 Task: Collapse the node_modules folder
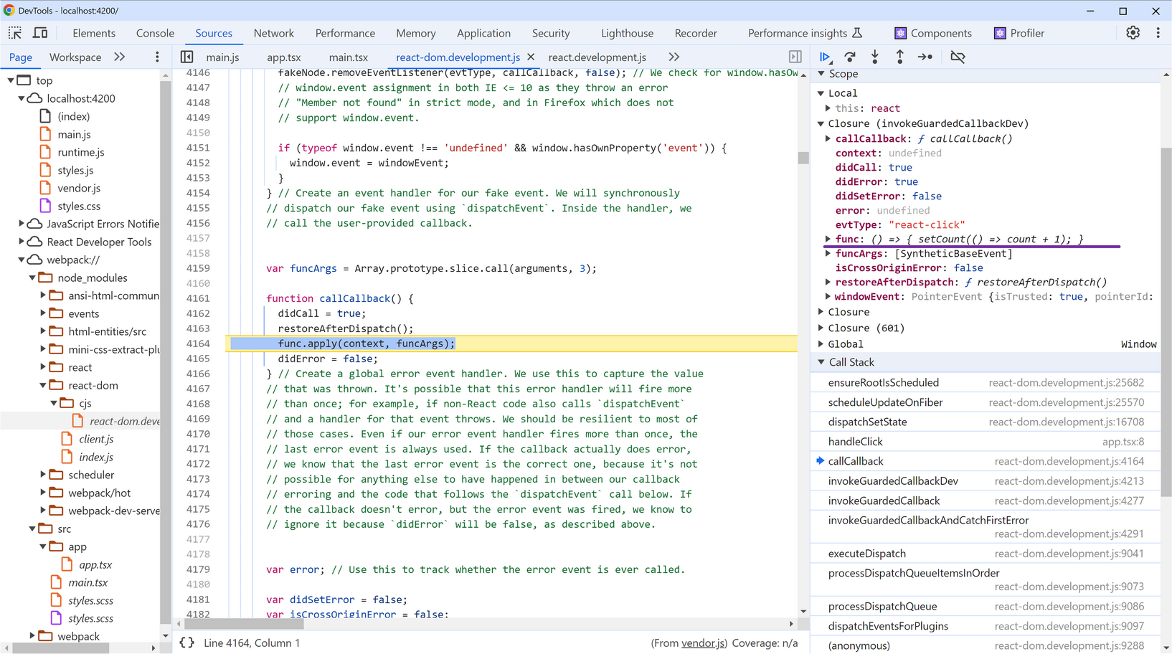[32, 278]
